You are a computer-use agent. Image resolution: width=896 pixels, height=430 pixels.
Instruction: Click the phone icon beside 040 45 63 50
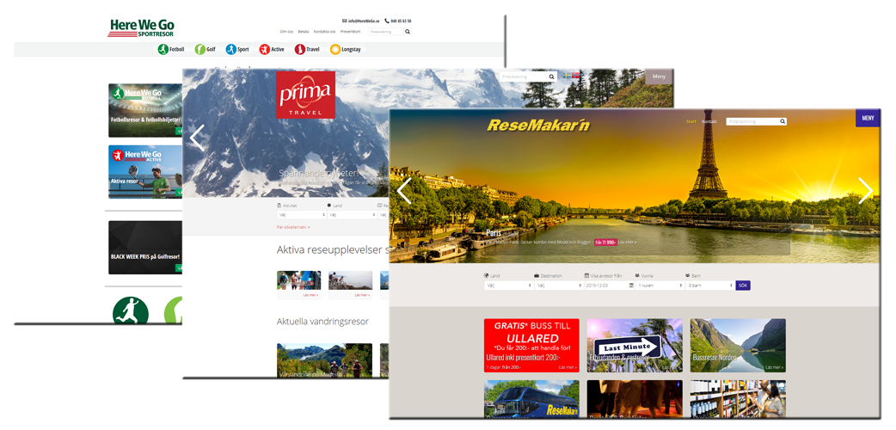point(387,21)
